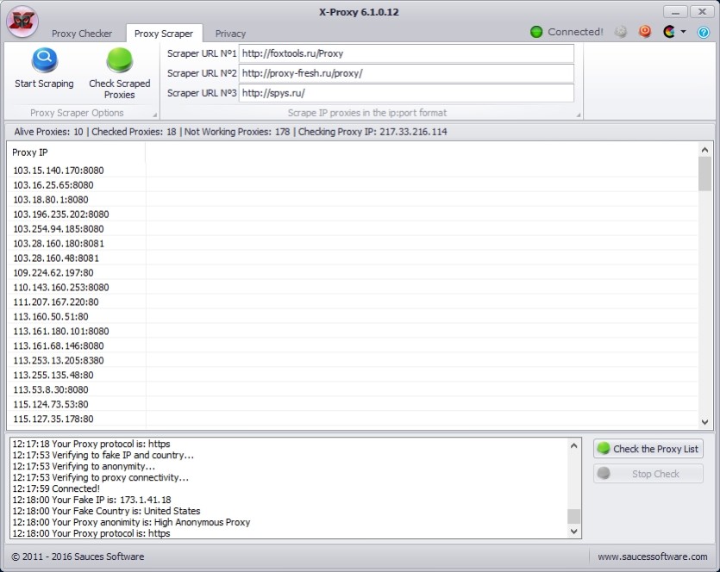Select the Proxy Scraper tab
This screenshot has height=572, width=720.
tap(164, 34)
